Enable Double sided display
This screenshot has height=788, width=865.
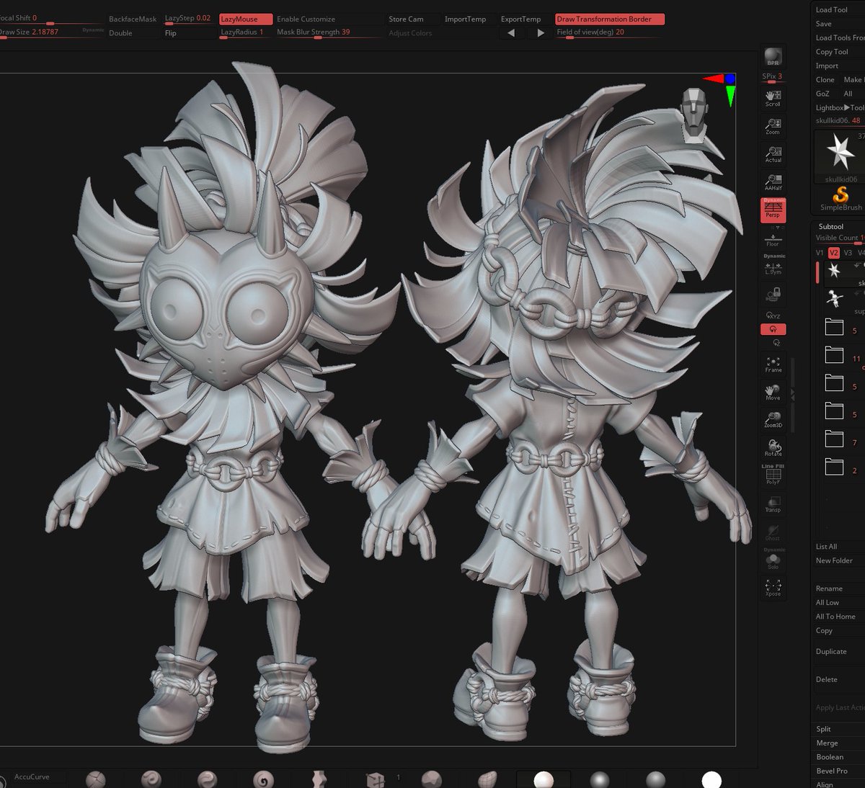120,33
